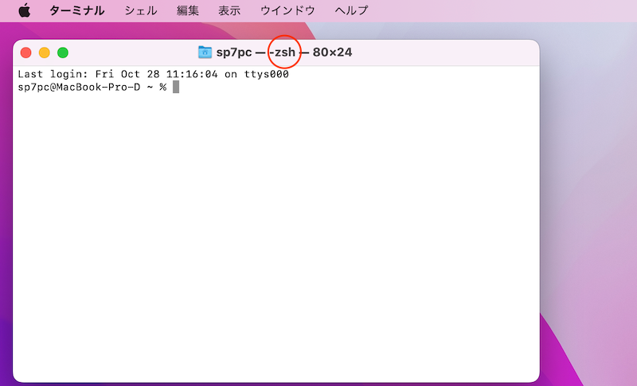Click the Last login line
This screenshot has width=637, height=386.
151,75
